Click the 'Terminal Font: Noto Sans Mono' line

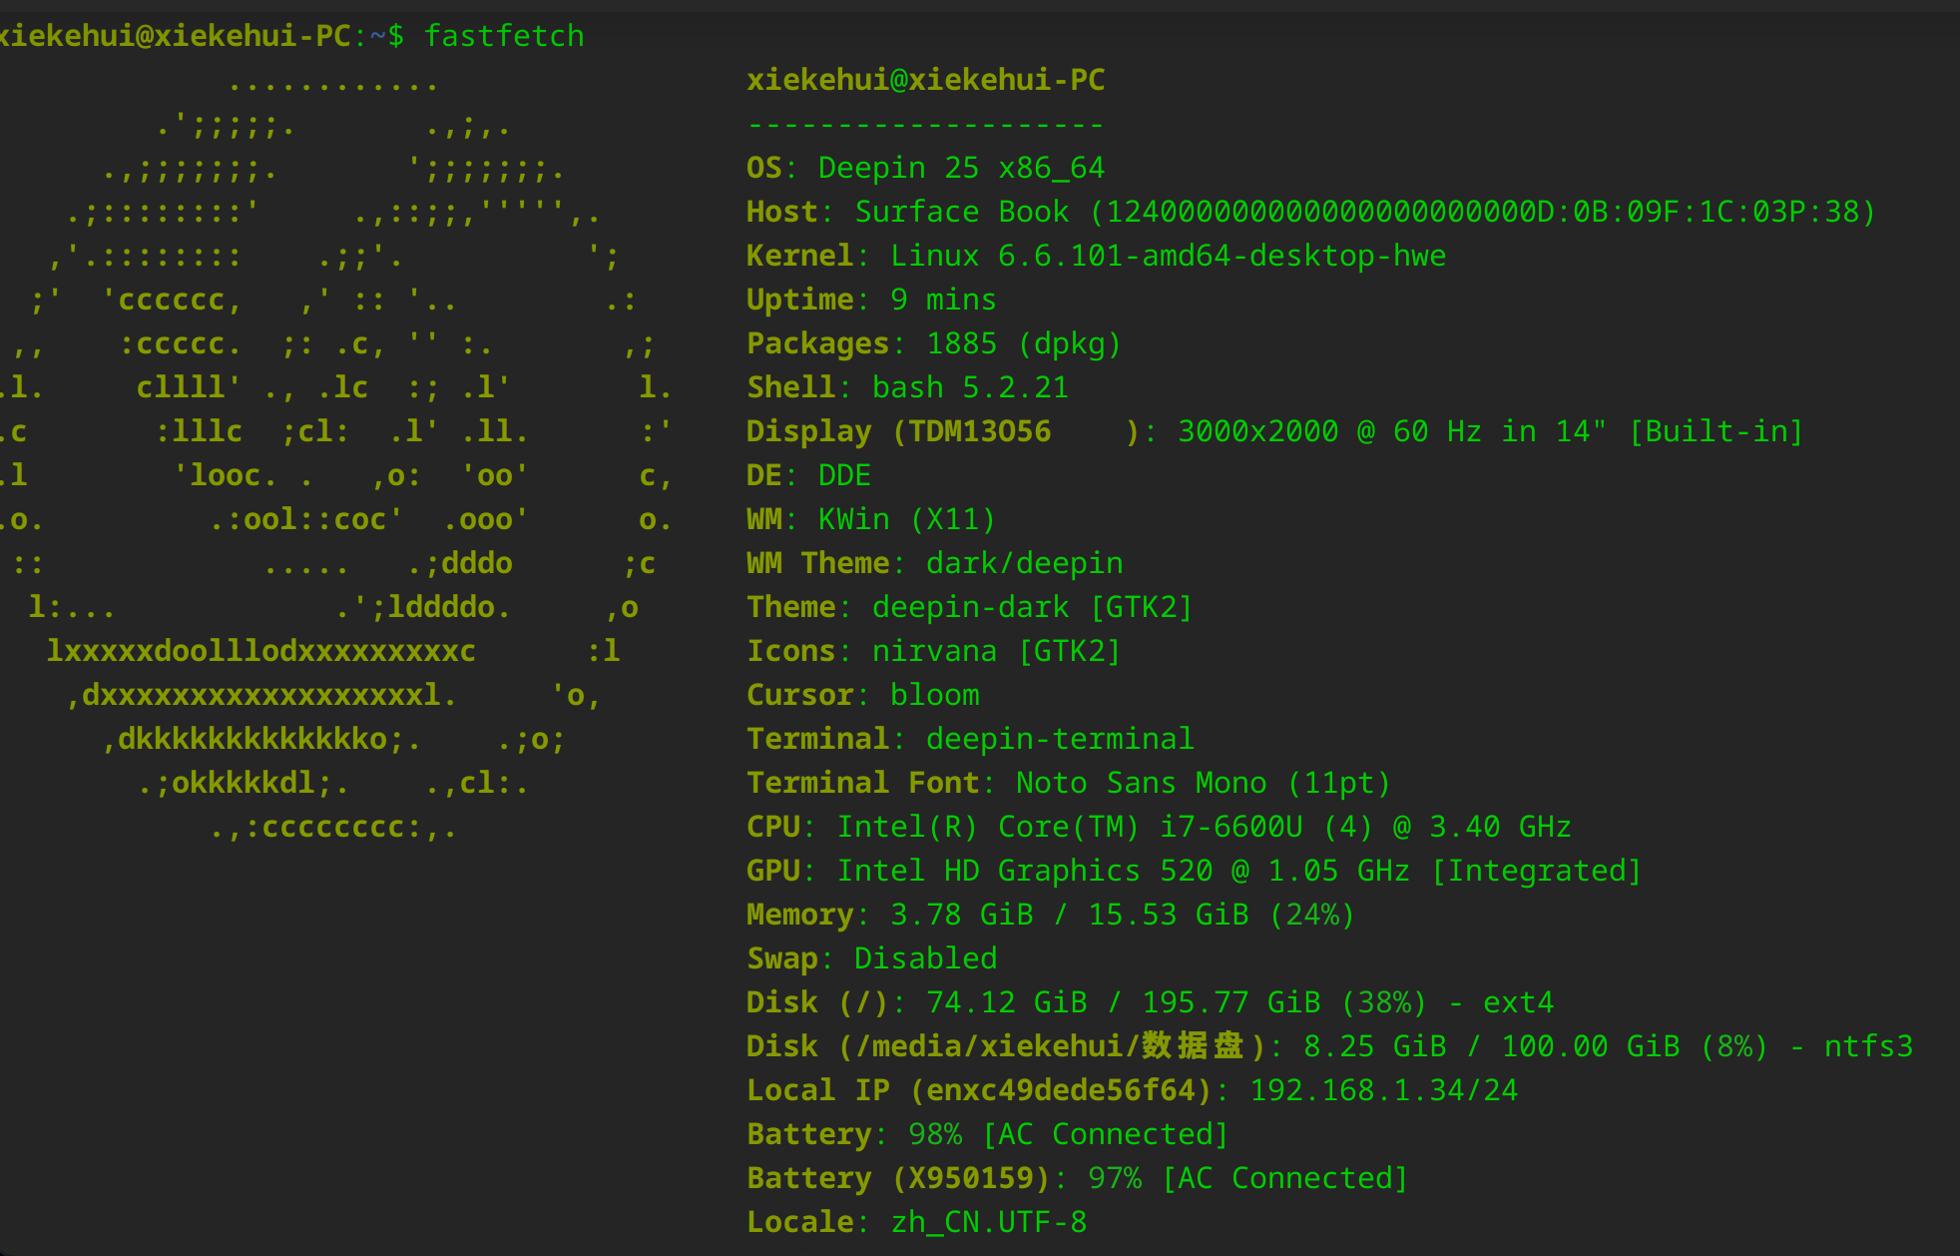tap(1069, 783)
